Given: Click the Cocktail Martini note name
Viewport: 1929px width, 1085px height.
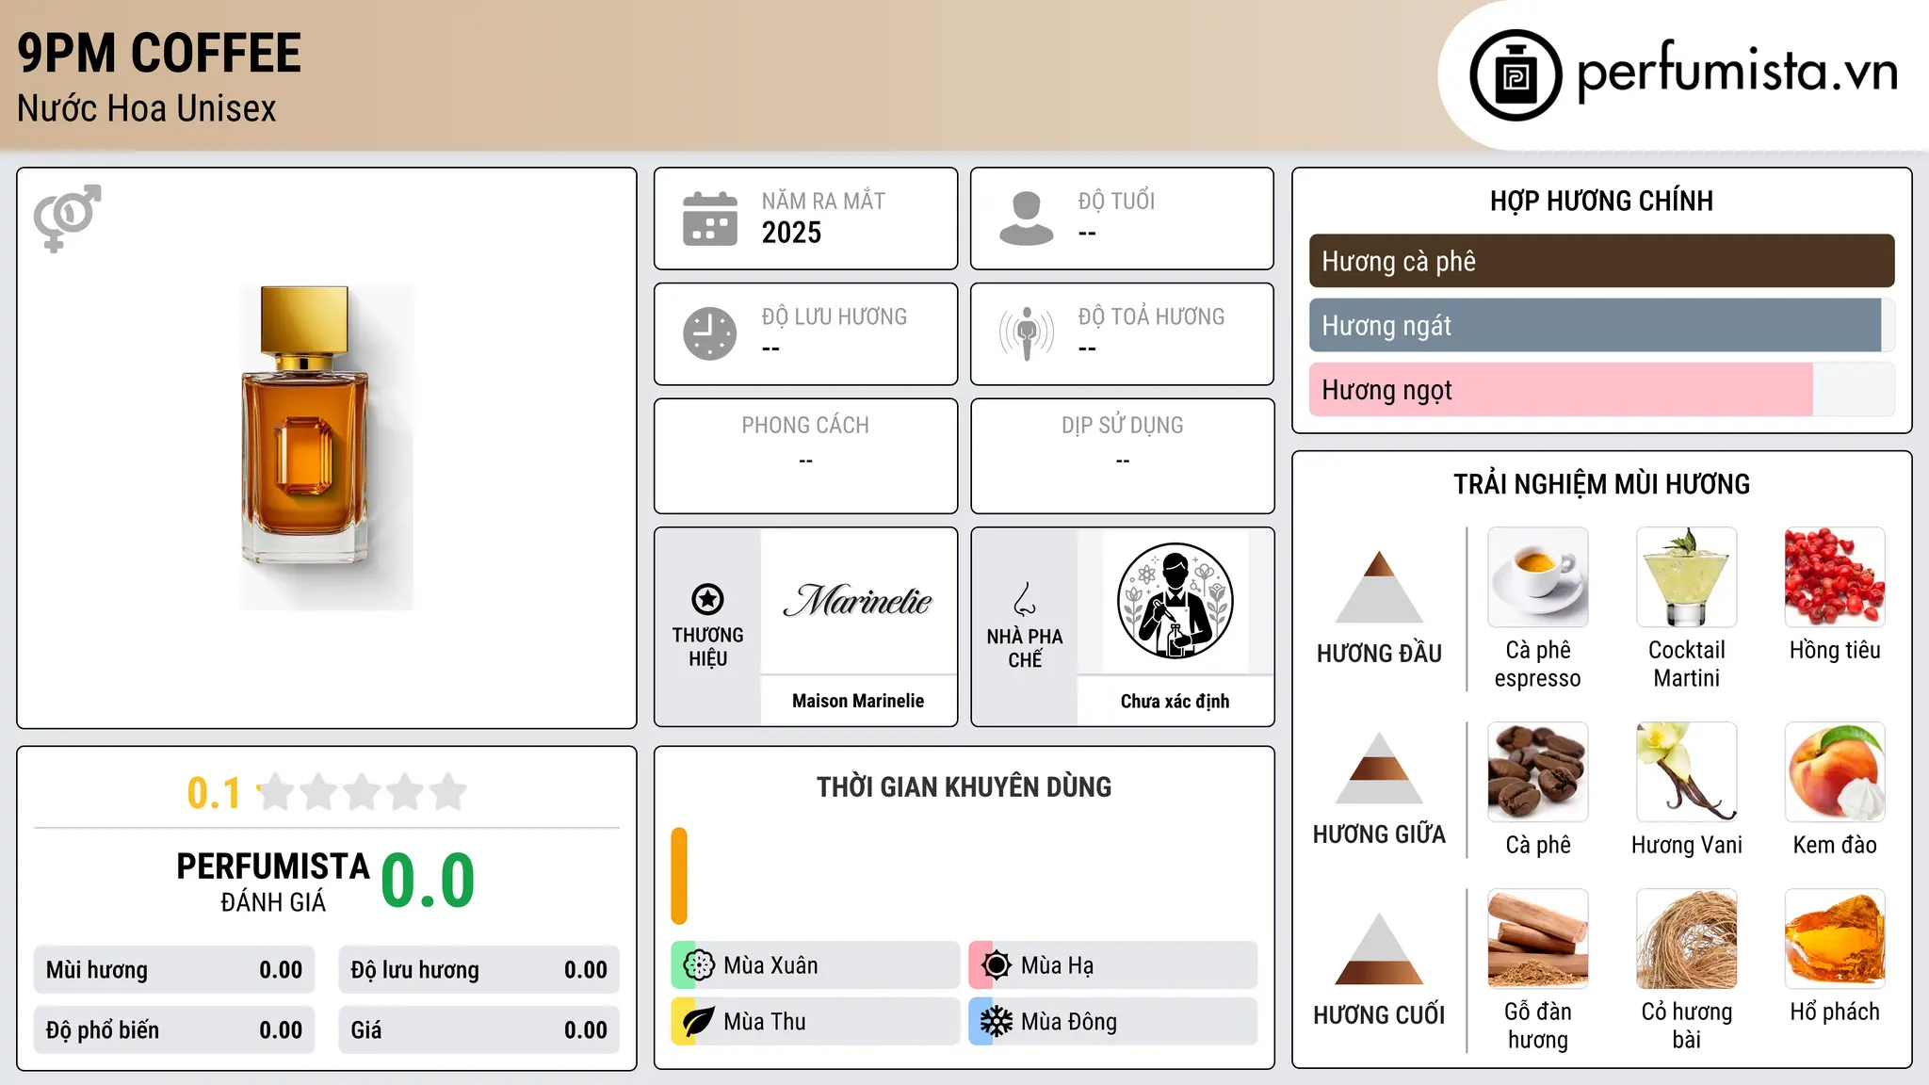Looking at the screenshot, I should 1687,664.
